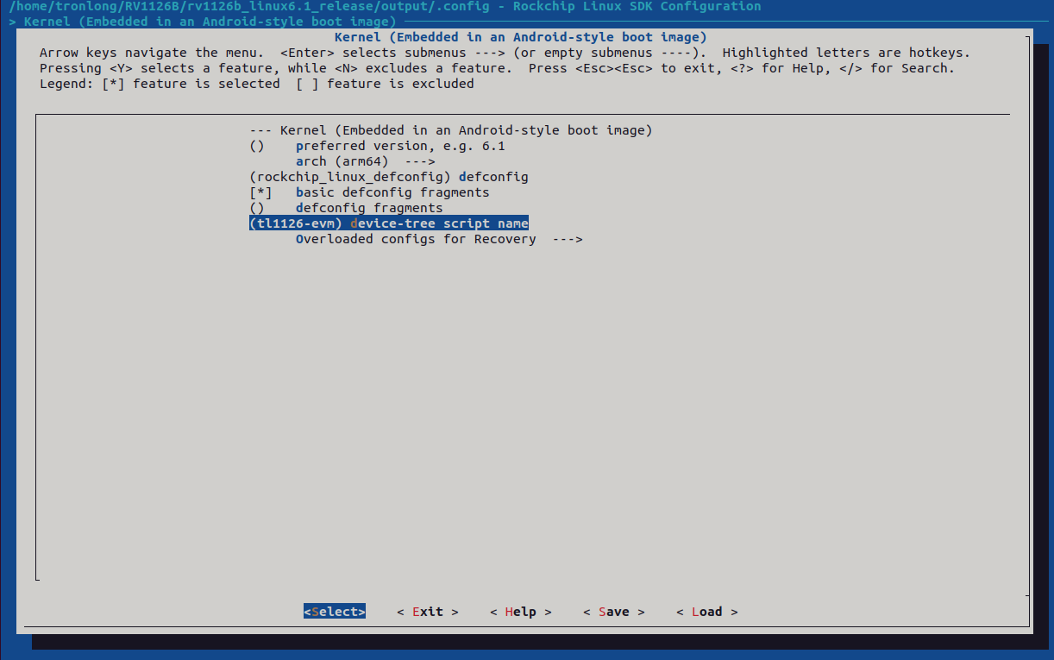Edit the rockchip_linux_defconfig defconfig entry
The image size is (1054, 660).
(x=389, y=177)
